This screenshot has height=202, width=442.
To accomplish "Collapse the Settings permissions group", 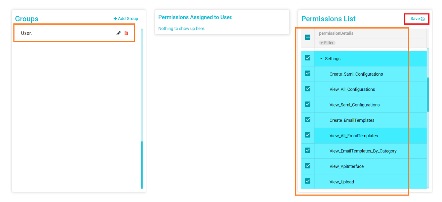I will [321, 59].
